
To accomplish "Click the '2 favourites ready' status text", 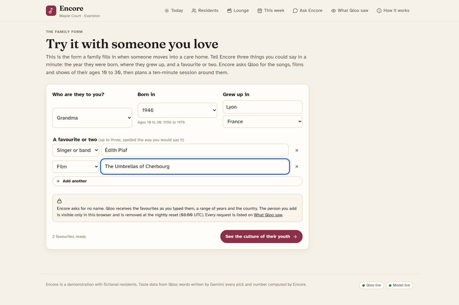I will click(x=69, y=237).
